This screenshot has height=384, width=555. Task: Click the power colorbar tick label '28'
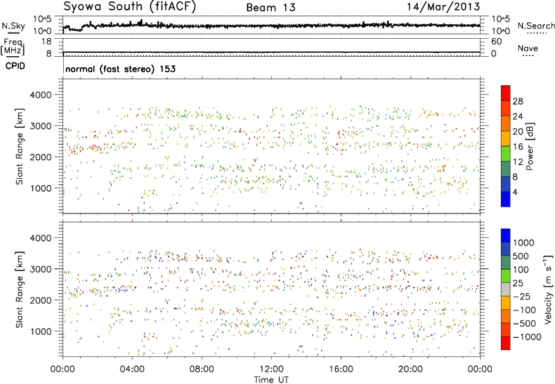click(518, 101)
